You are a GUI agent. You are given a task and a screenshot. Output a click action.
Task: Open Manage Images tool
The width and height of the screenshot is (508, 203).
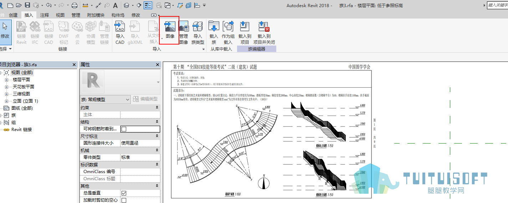tap(184, 32)
